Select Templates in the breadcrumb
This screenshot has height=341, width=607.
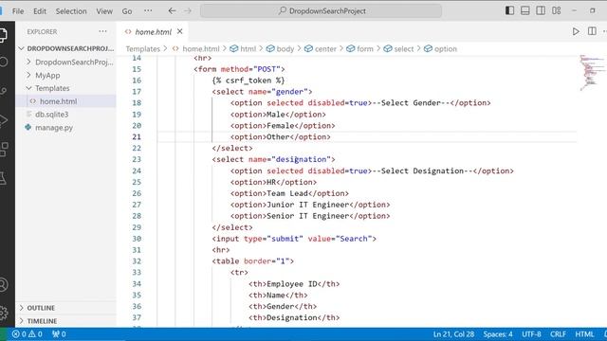point(143,48)
